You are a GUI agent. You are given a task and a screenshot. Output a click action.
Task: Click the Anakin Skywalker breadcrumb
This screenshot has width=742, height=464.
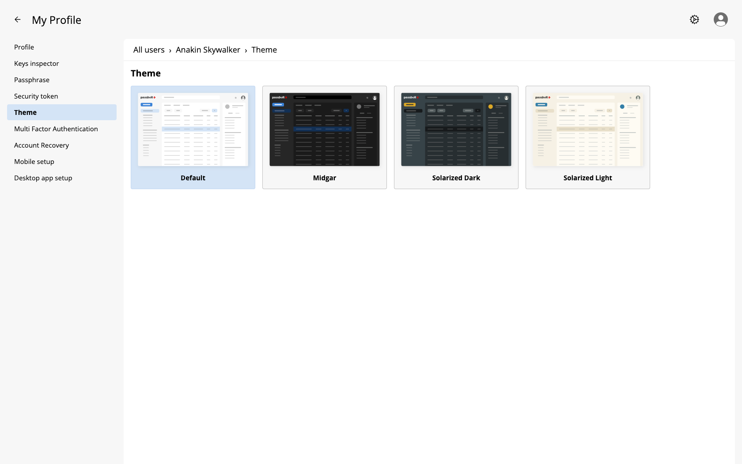coord(208,50)
